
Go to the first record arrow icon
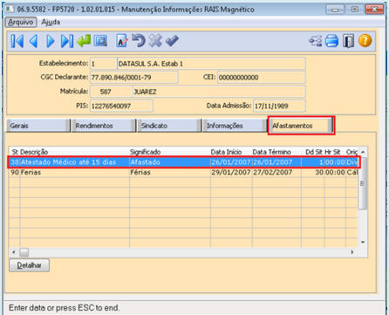point(17,41)
